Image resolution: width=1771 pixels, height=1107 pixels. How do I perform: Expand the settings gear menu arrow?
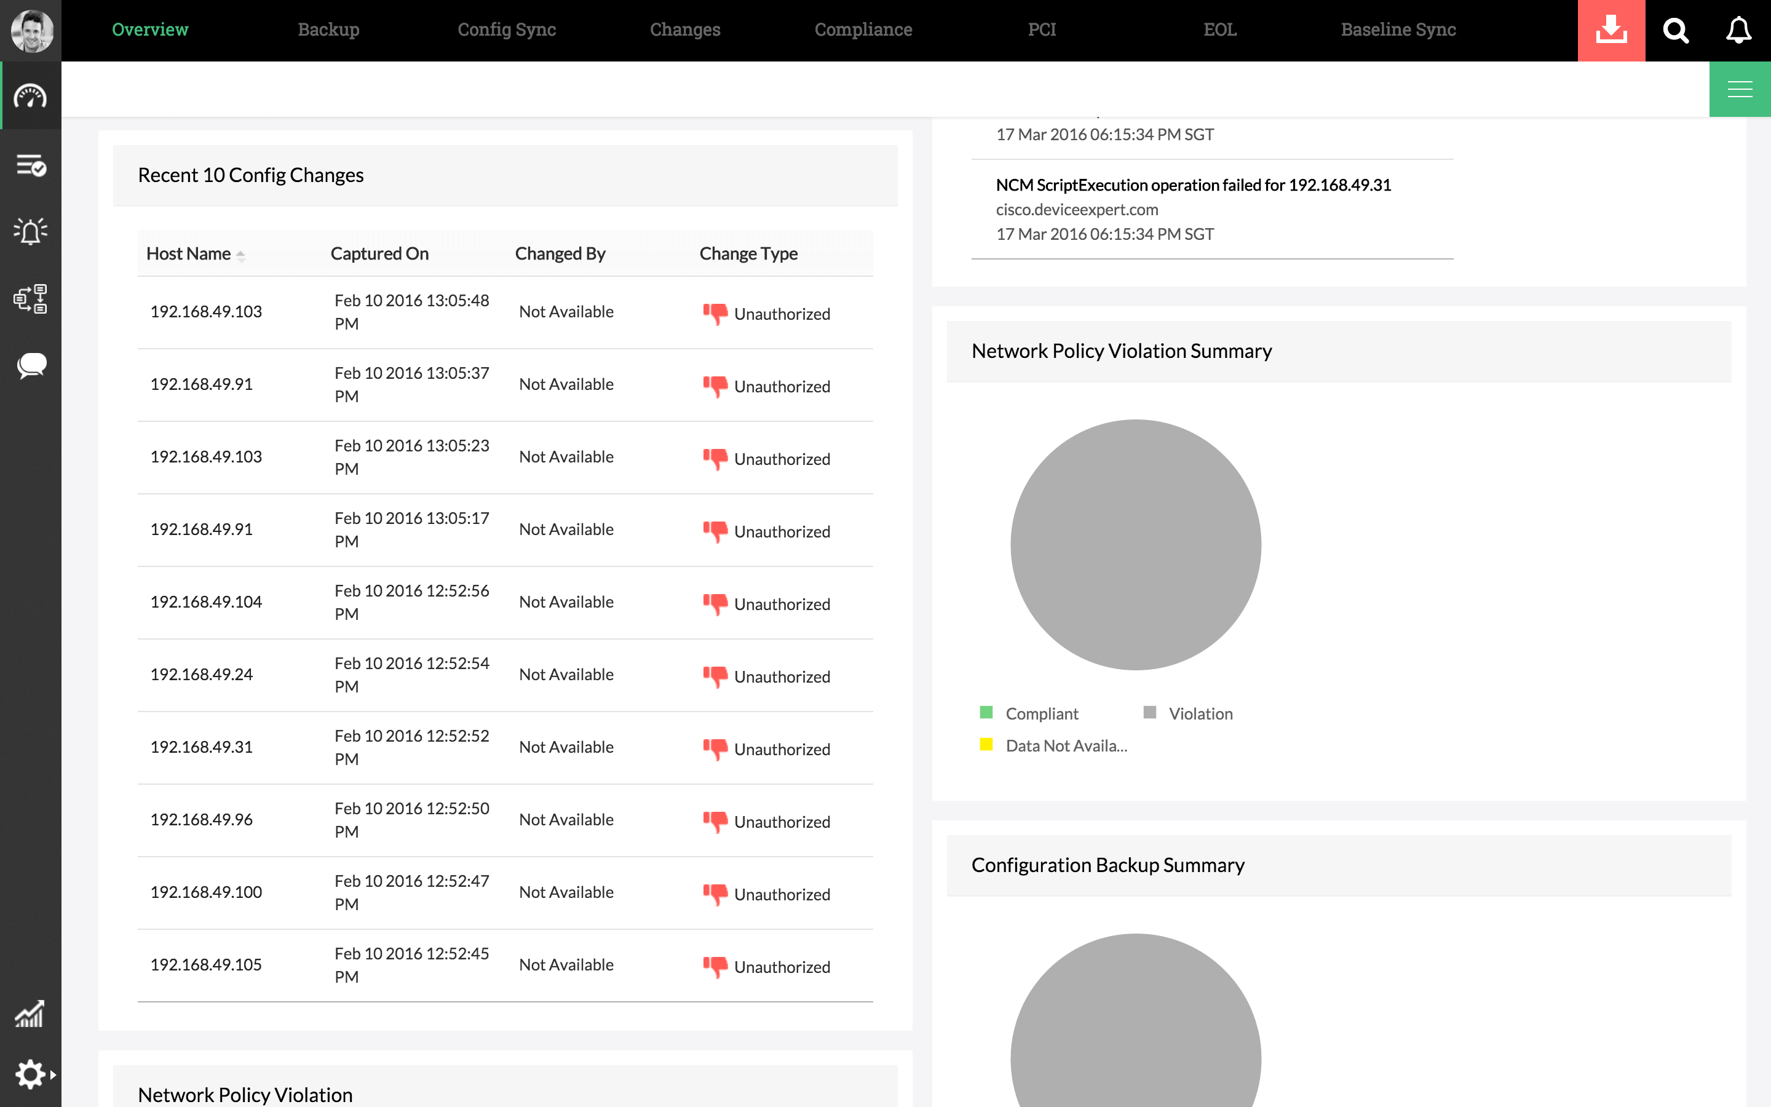tap(53, 1075)
